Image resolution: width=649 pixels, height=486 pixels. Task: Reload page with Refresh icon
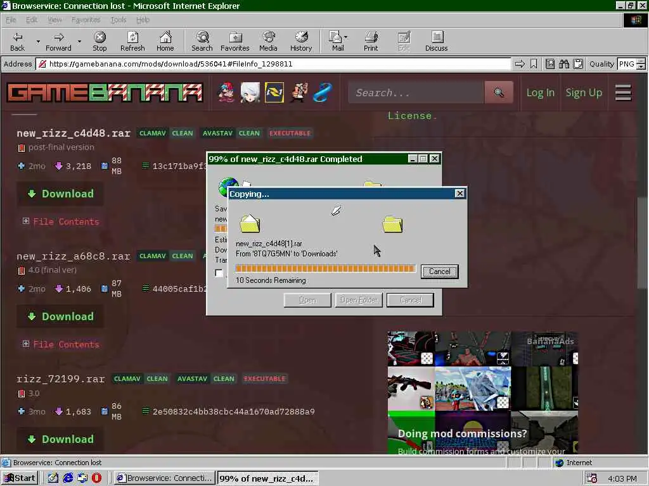coord(132,41)
